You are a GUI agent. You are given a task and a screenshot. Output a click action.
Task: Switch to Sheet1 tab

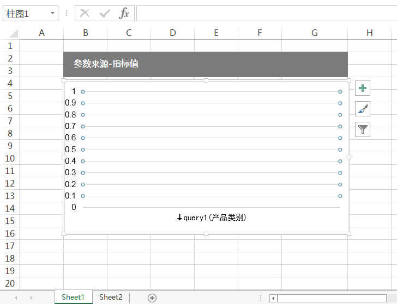[73, 297]
